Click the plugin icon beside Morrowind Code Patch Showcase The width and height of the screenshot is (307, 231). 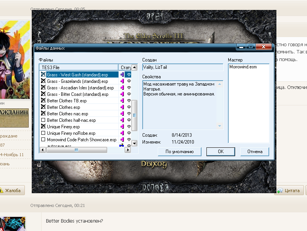[123, 140]
